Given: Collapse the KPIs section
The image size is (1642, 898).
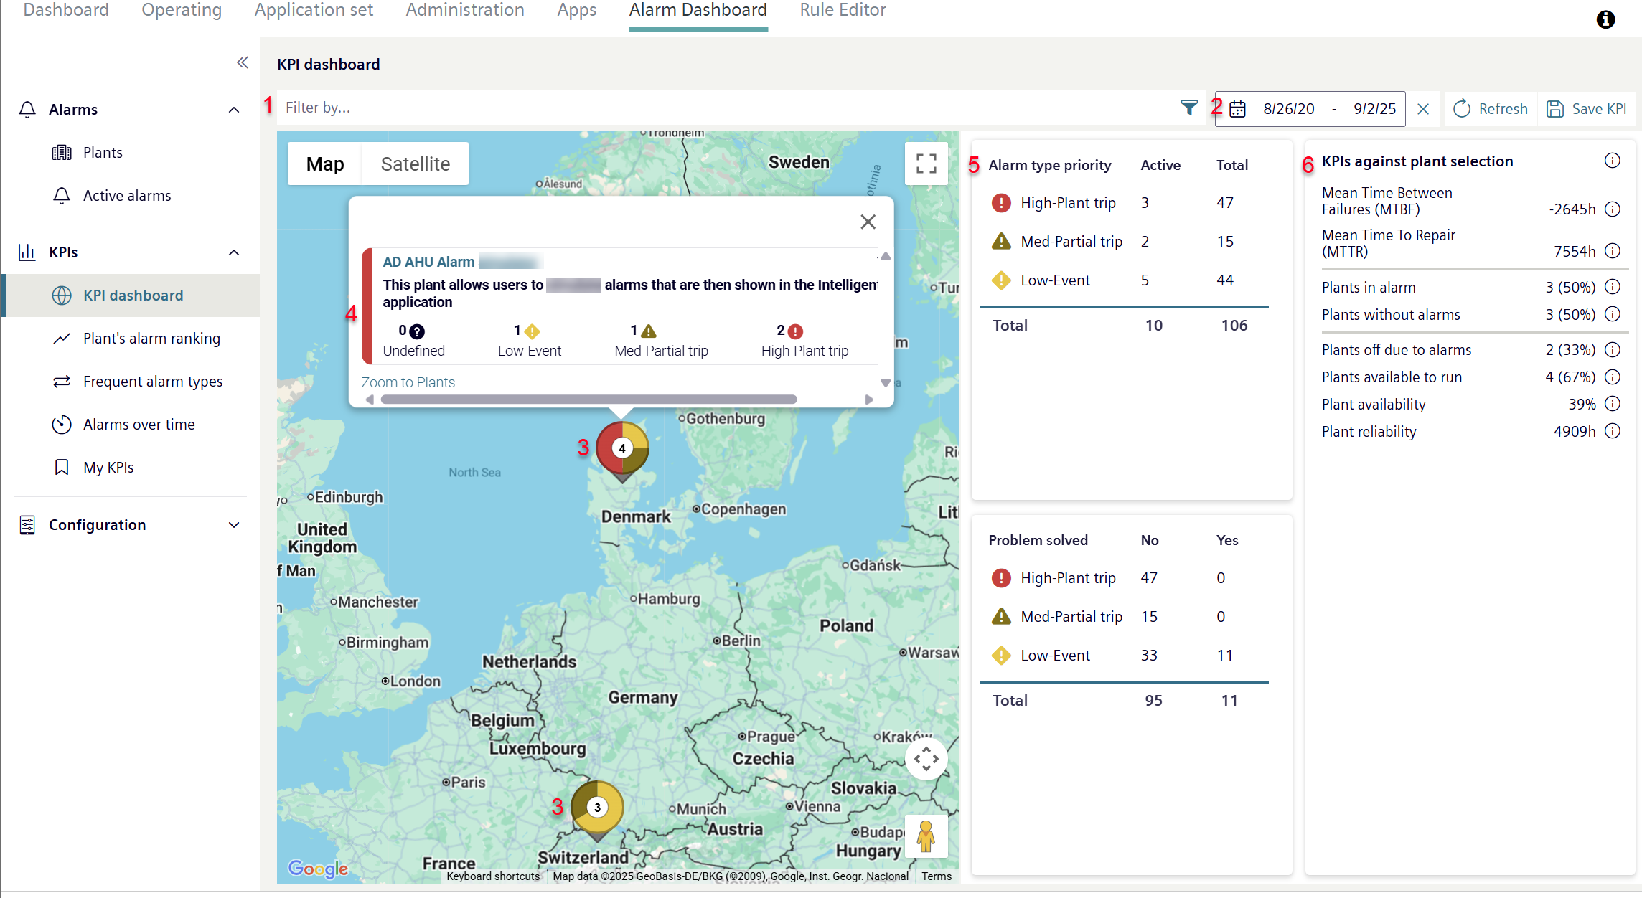Looking at the screenshot, I should click(234, 252).
